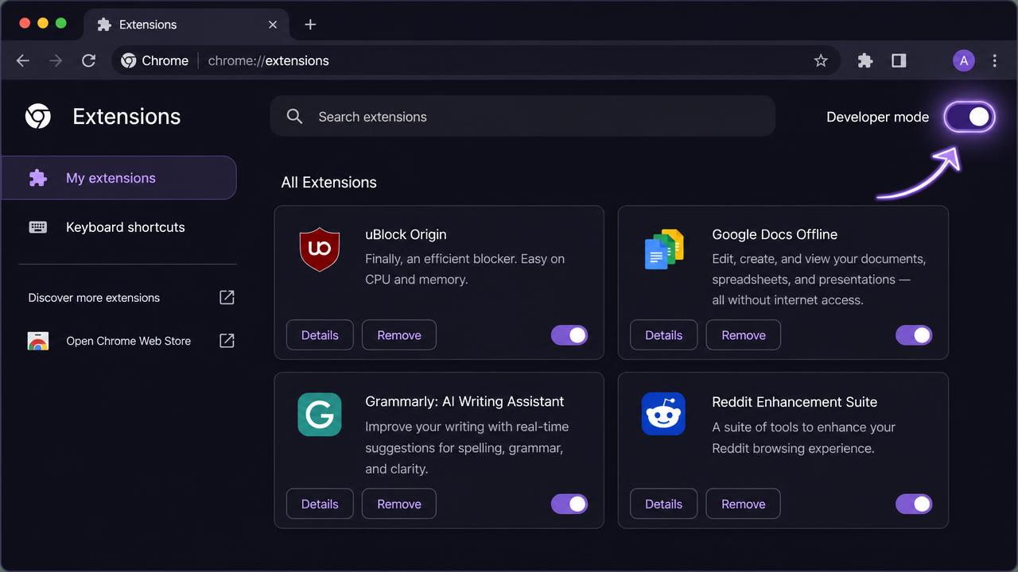Screen dimensions: 1018x572
Task: Select the Extensions browser tab
Action: 186,25
